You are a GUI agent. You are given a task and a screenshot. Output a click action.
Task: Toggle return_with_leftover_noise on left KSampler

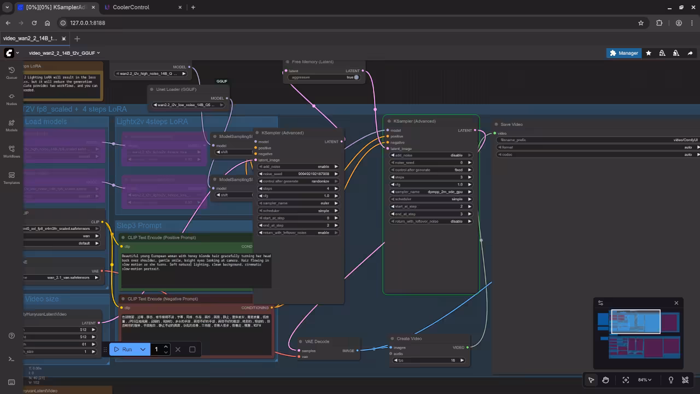tap(299, 233)
